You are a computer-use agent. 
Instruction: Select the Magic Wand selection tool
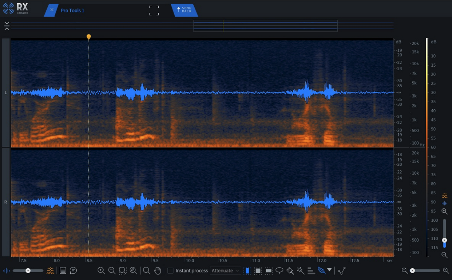coord(301,270)
